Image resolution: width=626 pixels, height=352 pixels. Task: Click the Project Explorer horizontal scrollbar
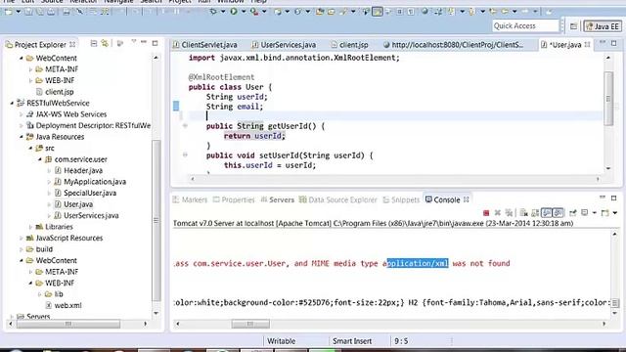pyautogui.click(x=67, y=324)
